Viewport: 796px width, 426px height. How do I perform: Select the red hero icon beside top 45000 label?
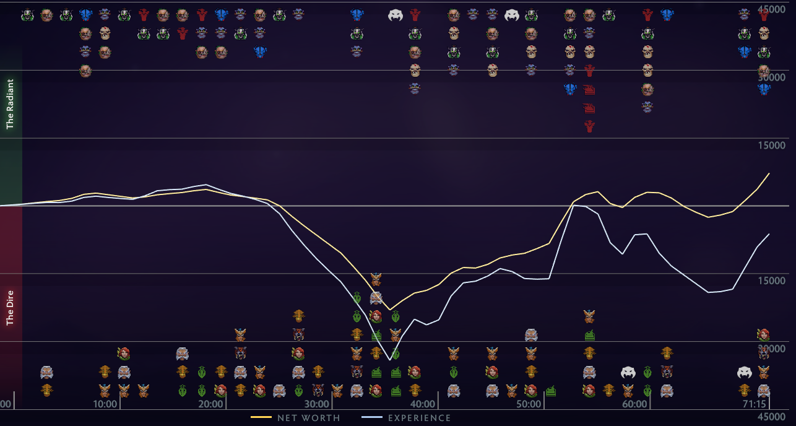click(764, 15)
